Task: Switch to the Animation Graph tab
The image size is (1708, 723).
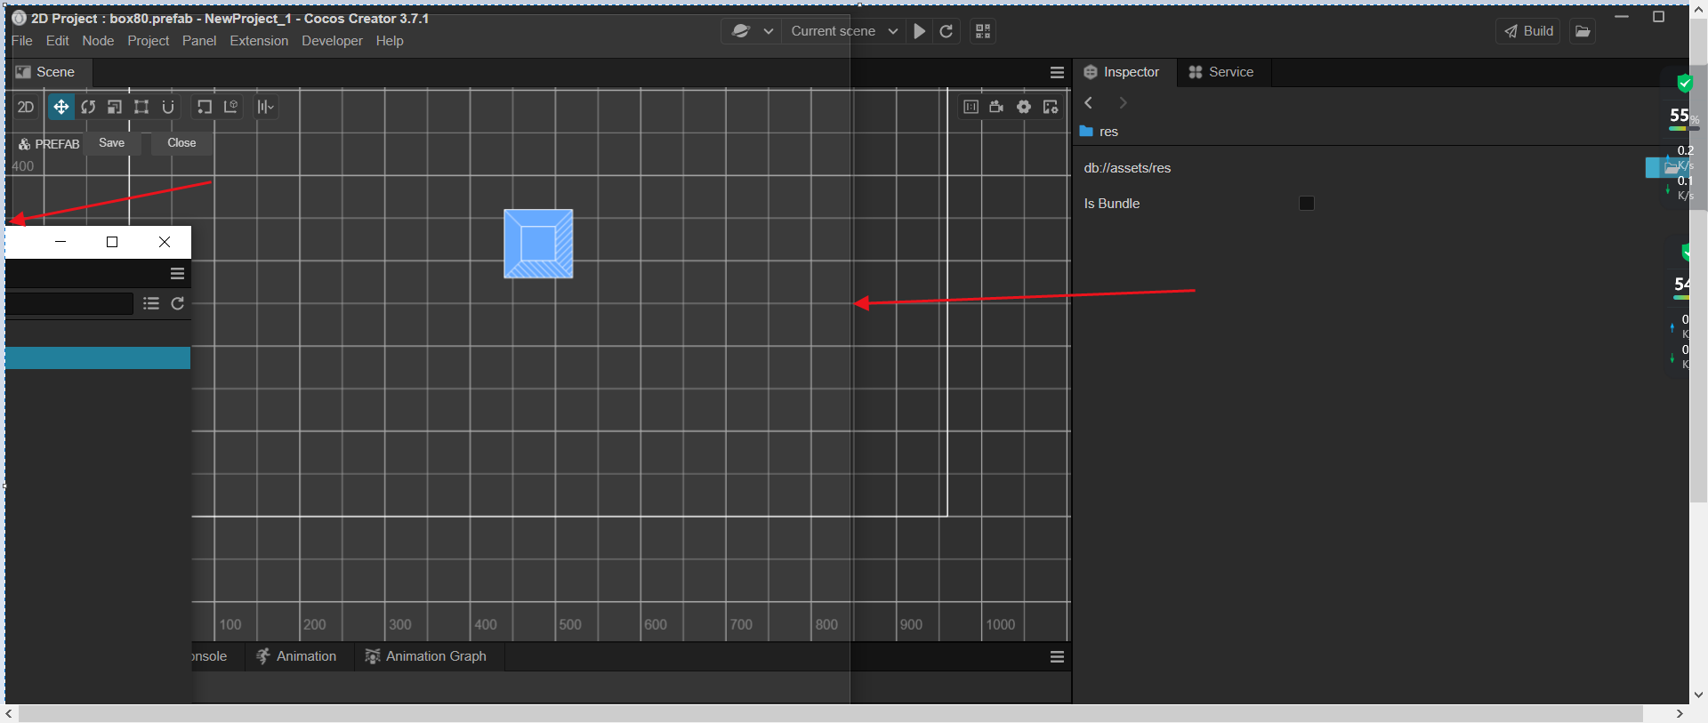Action: click(x=426, y=656)
